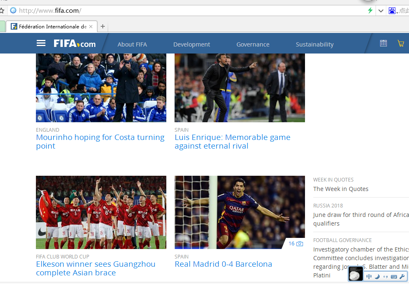The width and height of the screenshot is (409, 284).
Task: Open the 16-photo gallery camera badge
Action: pyautogui.click(x=296, y=244)
